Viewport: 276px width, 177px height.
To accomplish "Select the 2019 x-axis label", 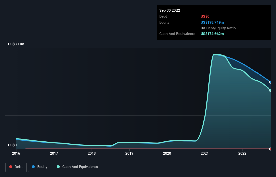I will 129,153.
